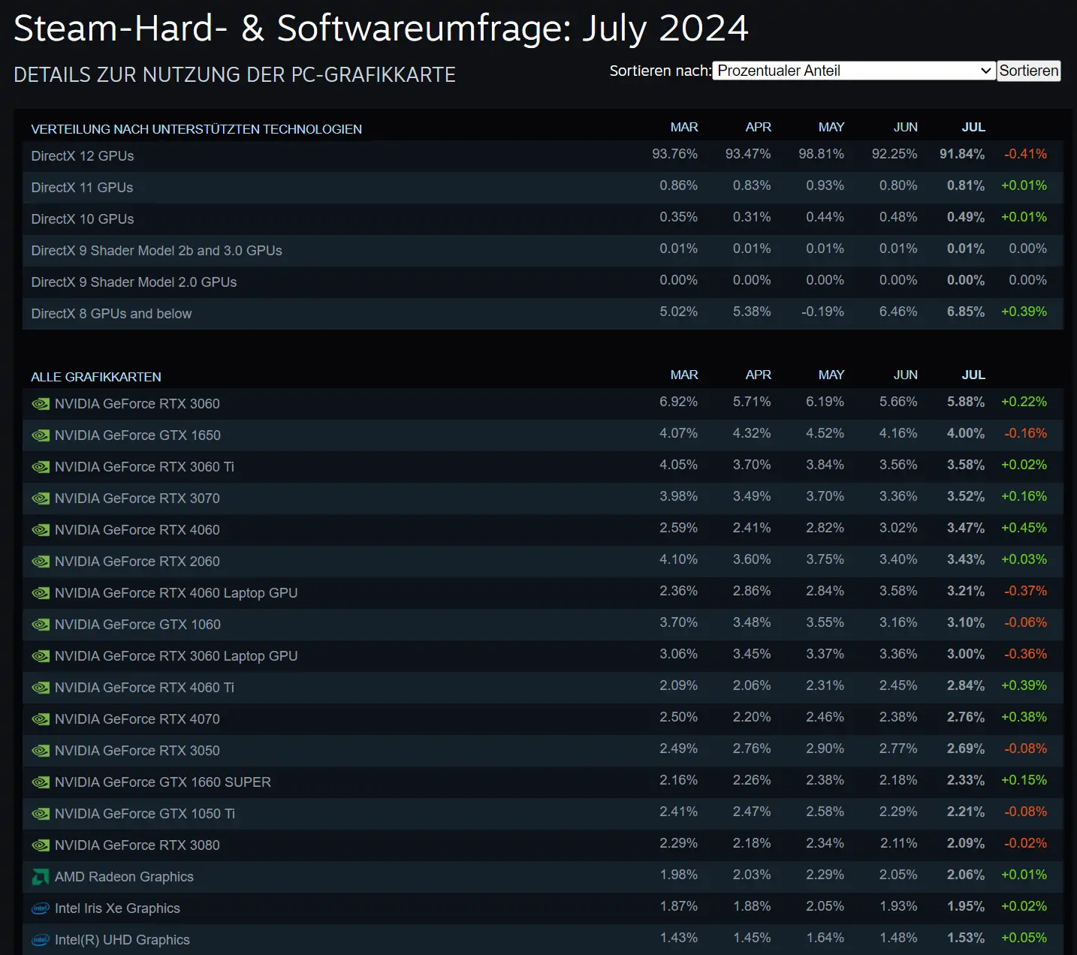This screenshot has height=955, width=1077.
Task: Click the 'Steam-Hard- & Softwareumfrage: July 2024' title
Action: [381, 29]
